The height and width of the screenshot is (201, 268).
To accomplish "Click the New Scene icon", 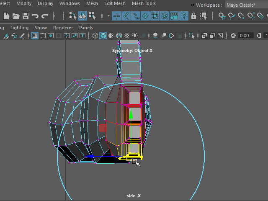I will tap(6, 16).
